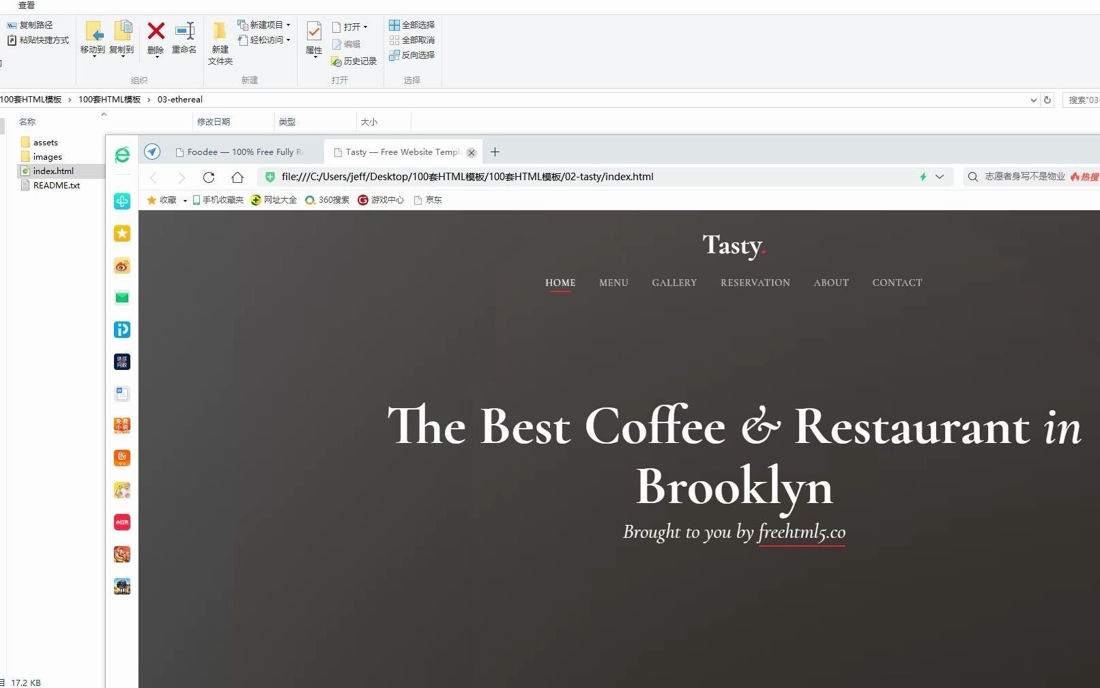Image resolution: width=1100 pixels, height=688 pixels.
Task: Open 历史记录 (history) from the ribbon
Action: [354, 61]
